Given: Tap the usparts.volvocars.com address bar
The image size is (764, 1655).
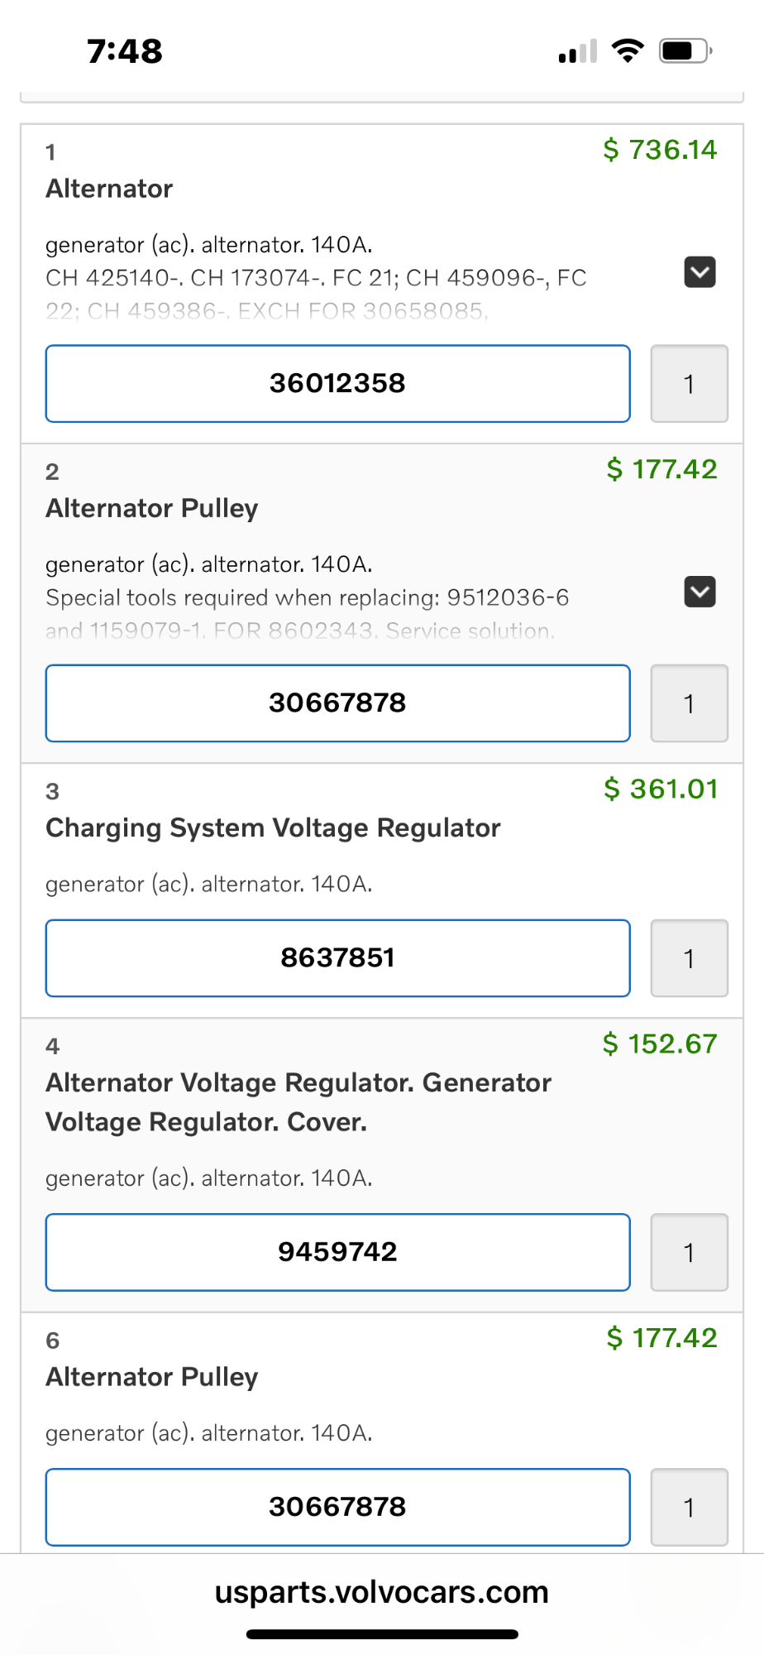Looking at the screenshot, I should [381, 1592].
